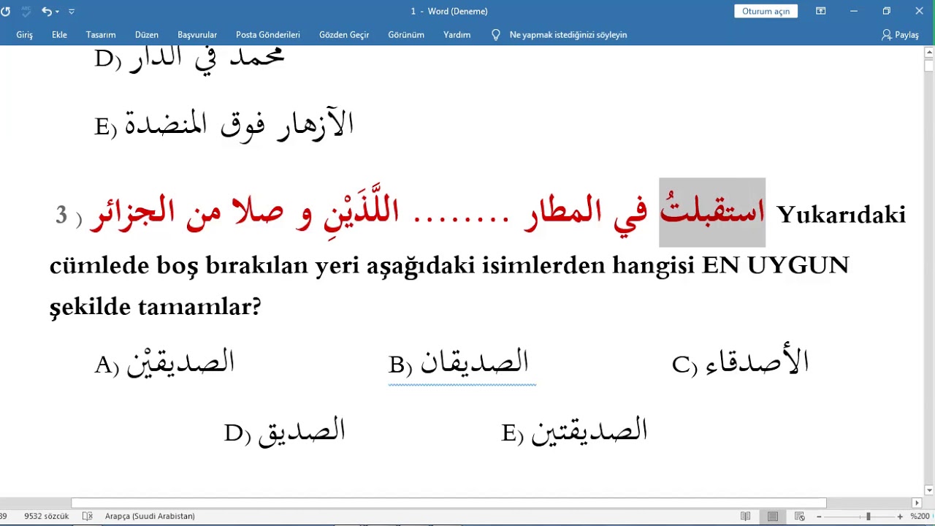Switch to Web Layout view icon

(x=800, y=517)
